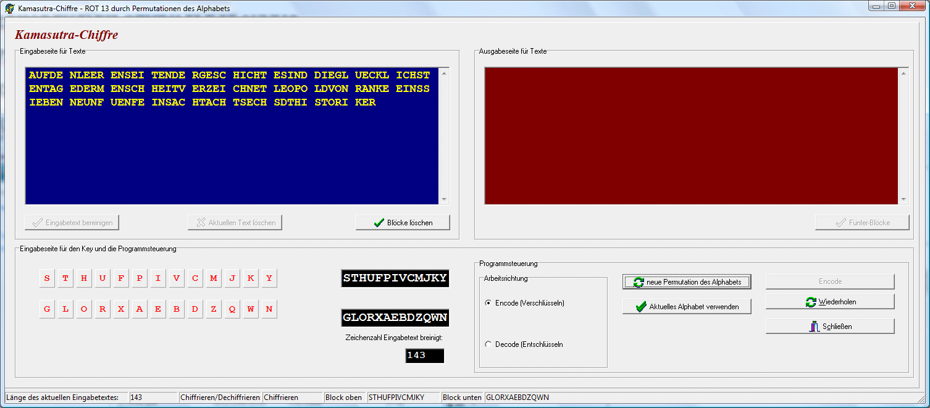This screenshot has height=408, width=930.
Task: Click letter tile A in the bottom row
Action: 140,309
